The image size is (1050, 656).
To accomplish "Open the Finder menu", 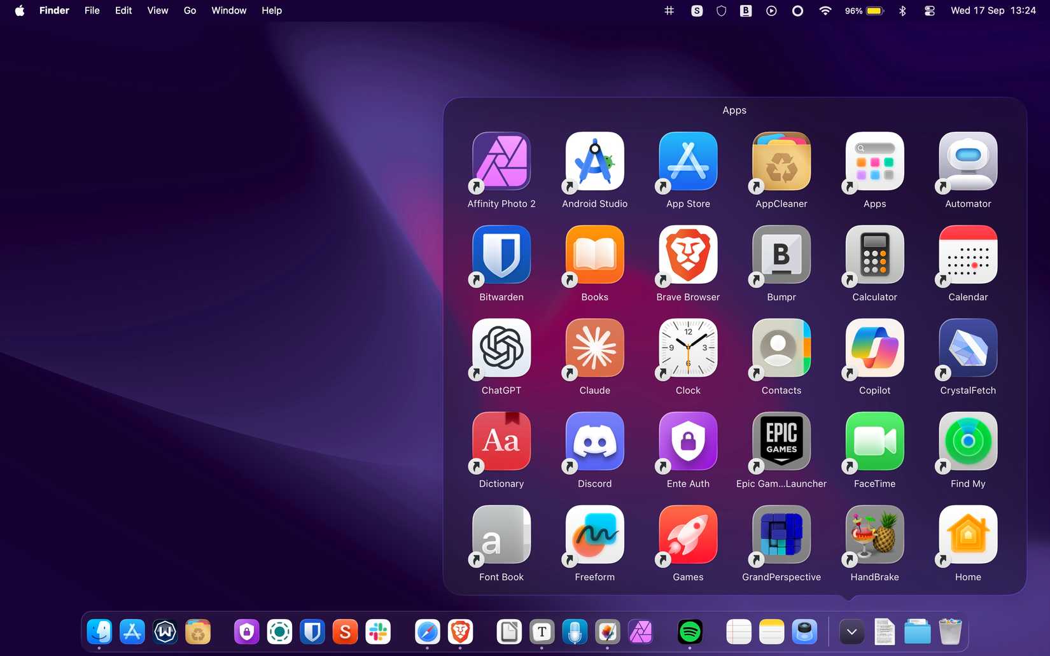I will click(54, 10).
